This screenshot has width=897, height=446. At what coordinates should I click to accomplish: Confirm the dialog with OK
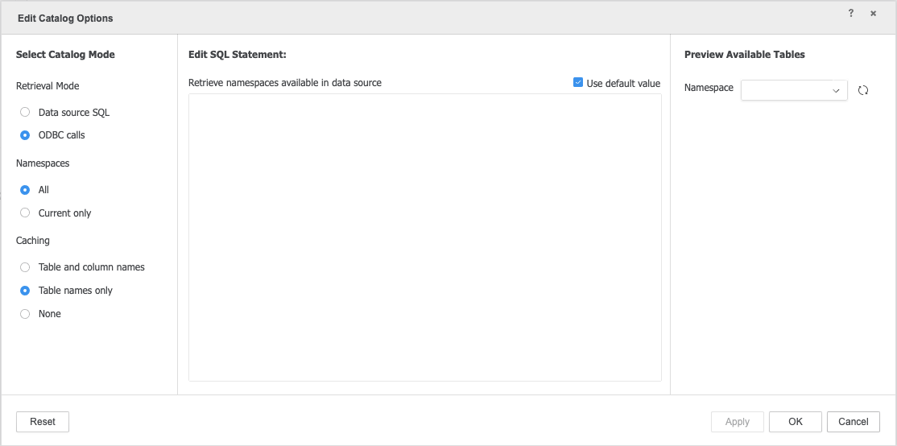pyautogui.click(x=796, y=422)
